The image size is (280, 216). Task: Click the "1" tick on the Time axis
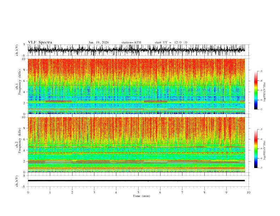(50, 192)
